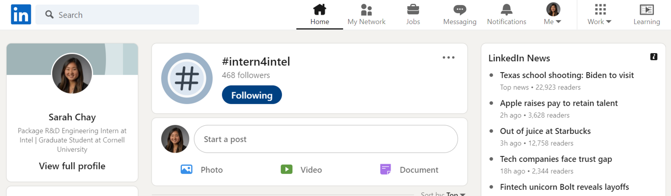Open the Sort by Top dropdown
The height and width of the screenshot is (196, 671).
click(455, 194)
